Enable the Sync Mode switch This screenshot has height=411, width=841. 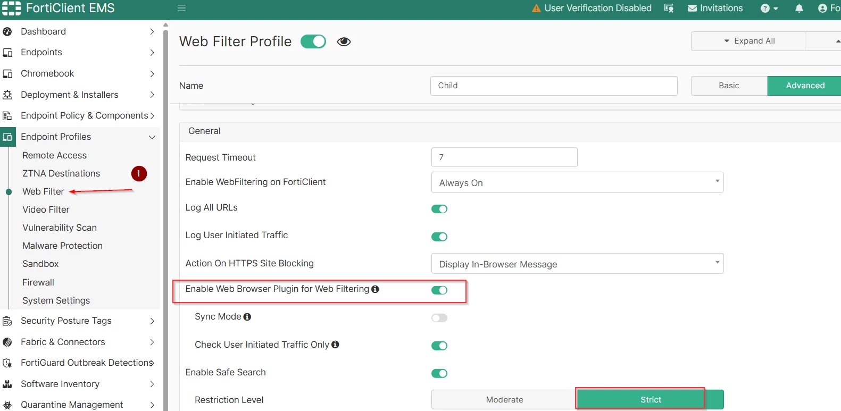click(439, 318)
